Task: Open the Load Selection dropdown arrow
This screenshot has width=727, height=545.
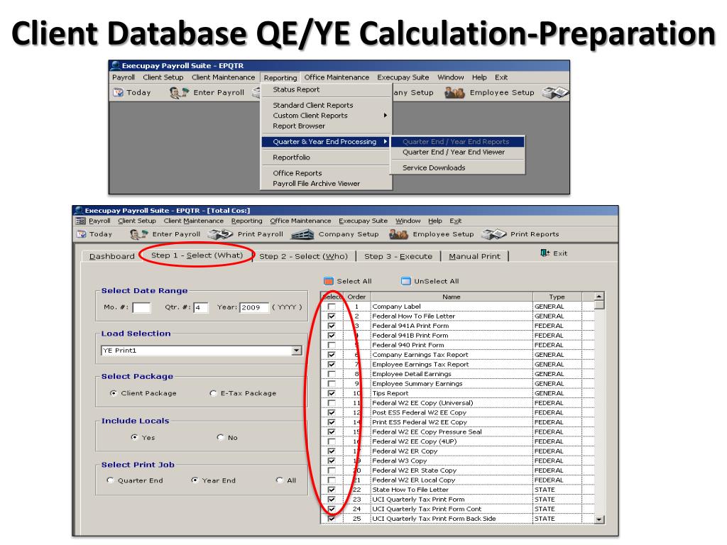Action: pos(297,351)
